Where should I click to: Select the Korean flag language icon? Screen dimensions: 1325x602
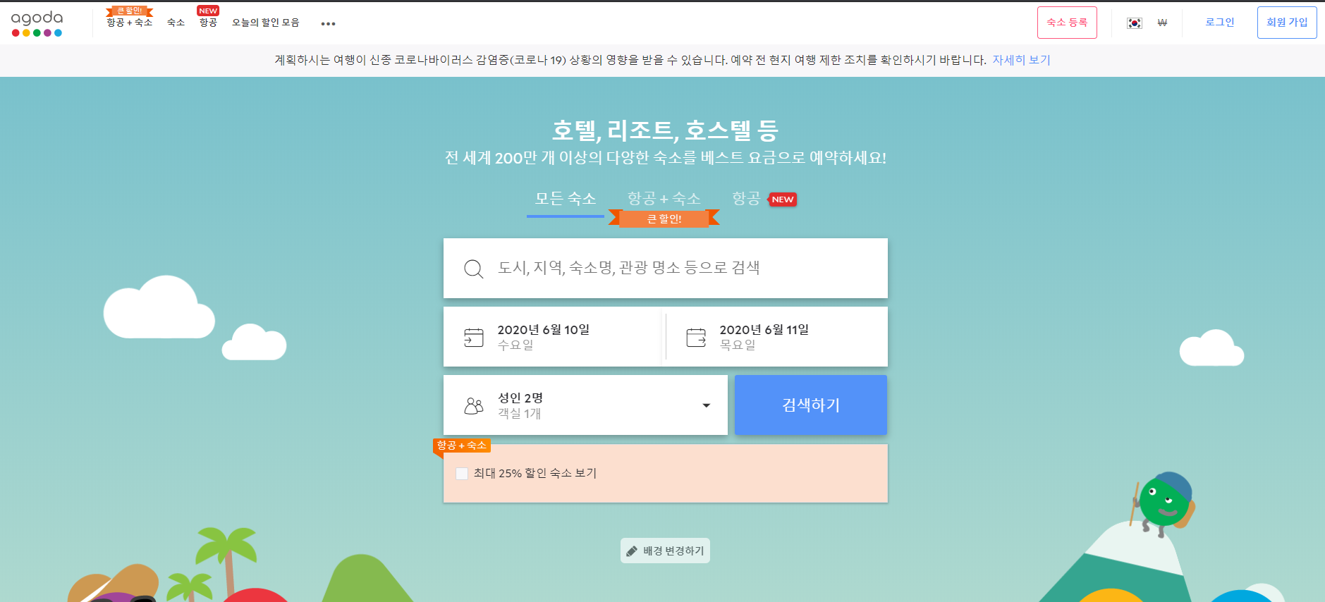click(x=1135, y=23)
